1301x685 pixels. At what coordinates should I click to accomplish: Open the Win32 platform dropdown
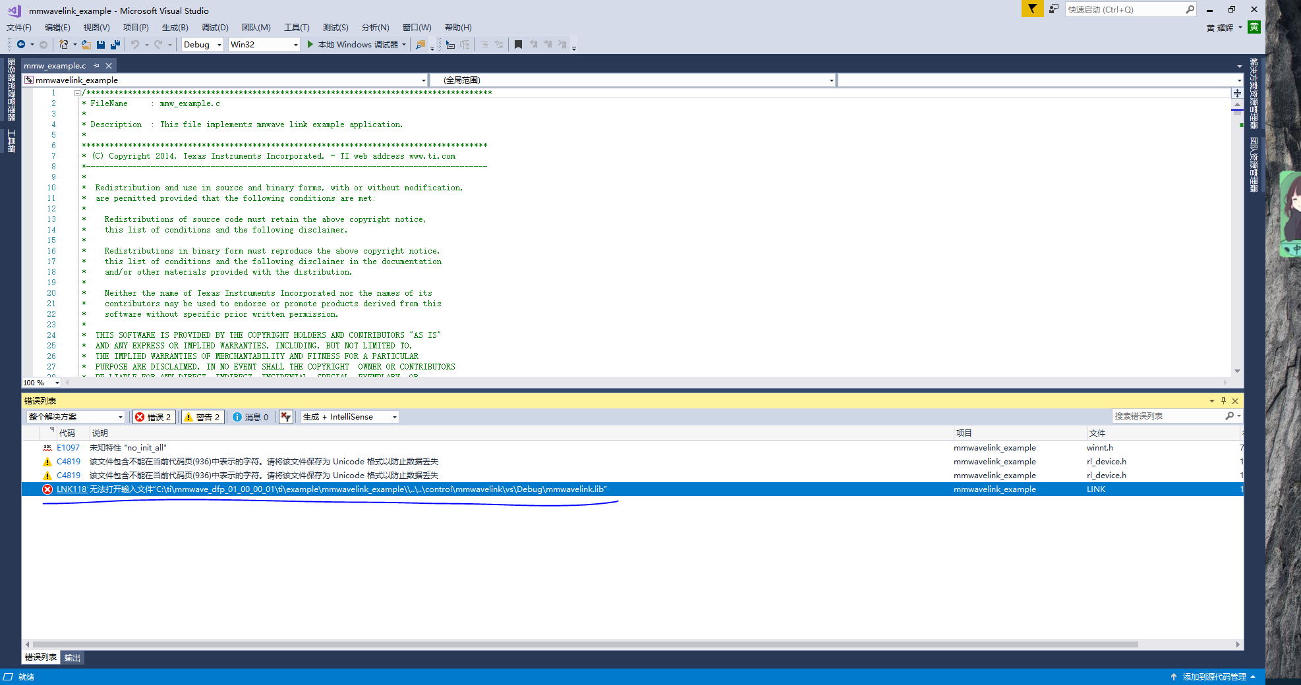[264, 45]
